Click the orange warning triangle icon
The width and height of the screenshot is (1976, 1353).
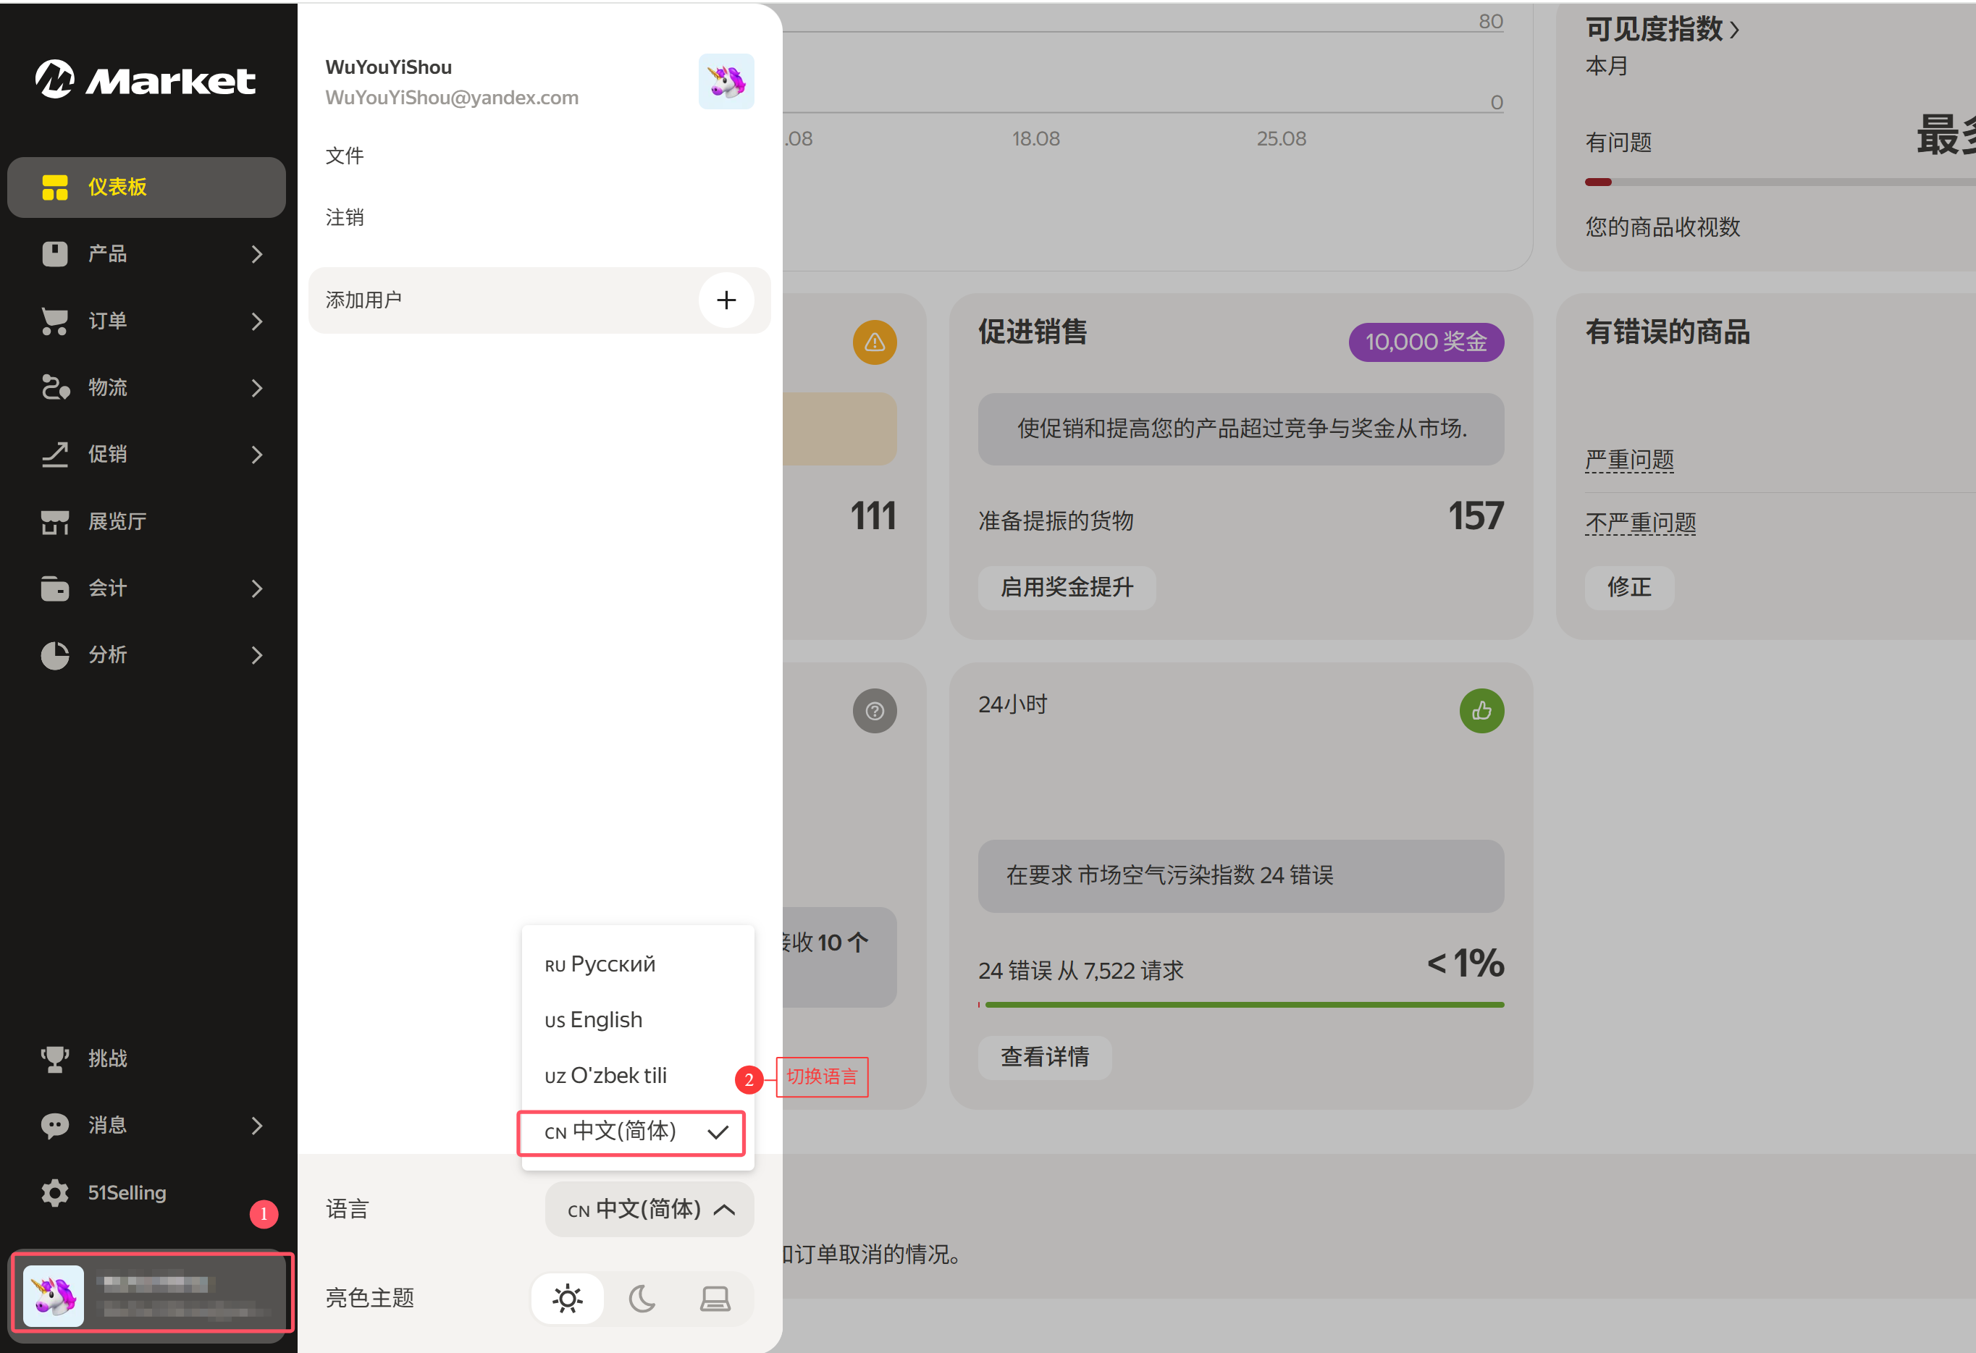coord(874,342)
